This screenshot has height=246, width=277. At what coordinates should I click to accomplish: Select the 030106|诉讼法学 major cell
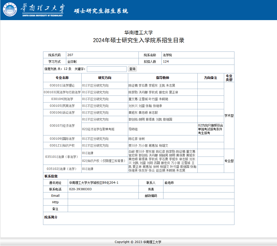pyautogui.click(x=62, y=113)
